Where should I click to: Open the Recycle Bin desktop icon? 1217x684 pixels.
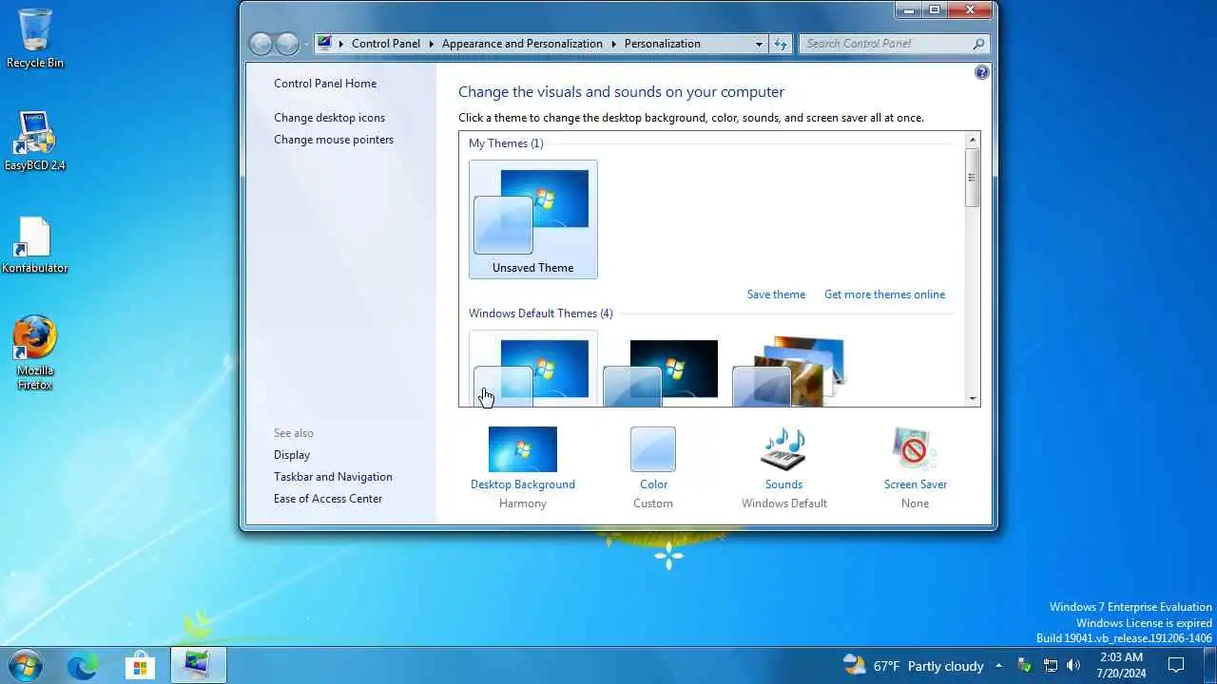[35, 38]
